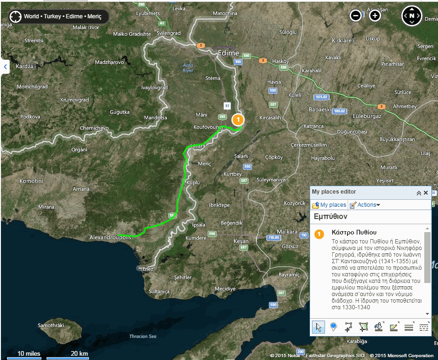Click the Malkara town label
The height and width of the screenshot is (360, 438).
pyautogui.click(x=287, y=232)
